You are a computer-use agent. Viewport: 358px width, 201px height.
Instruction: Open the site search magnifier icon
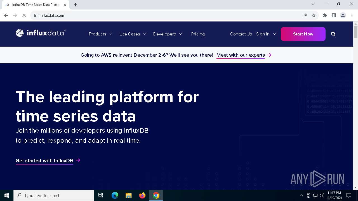coord(333,34)
